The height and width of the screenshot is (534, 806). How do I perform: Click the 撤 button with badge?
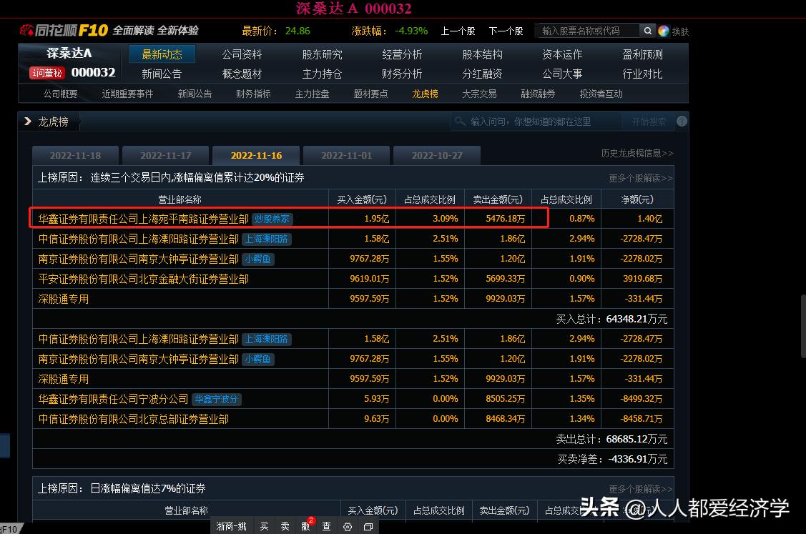pyautogui.click(x=306, y=525)
